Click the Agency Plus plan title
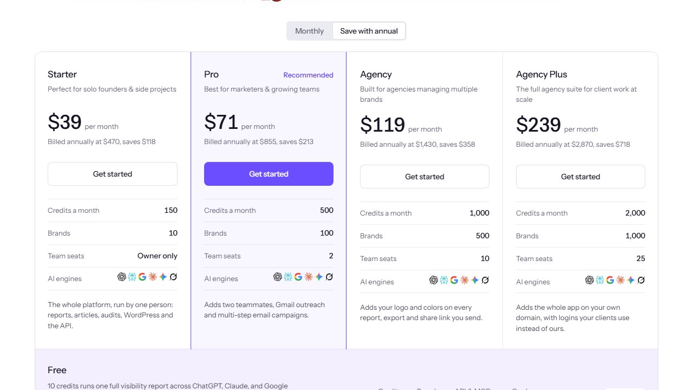This screenshot has width=693, height=390. tap(541, 74)
